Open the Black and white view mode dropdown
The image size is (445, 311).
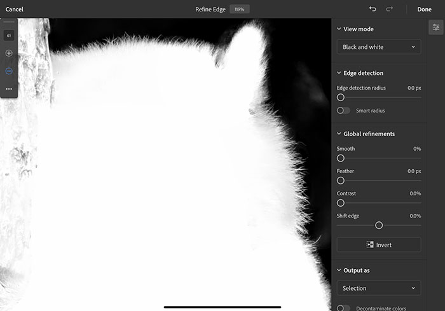pos(378,47)
